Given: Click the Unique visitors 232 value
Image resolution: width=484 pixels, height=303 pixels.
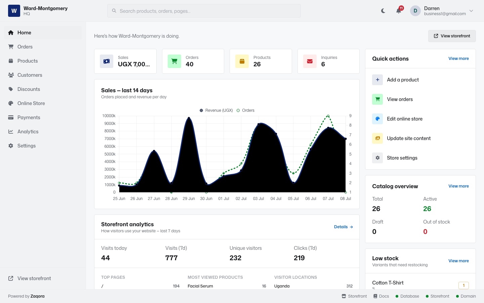Looking at the screenshot, I should pyautogui.click(x=235, y=258).
